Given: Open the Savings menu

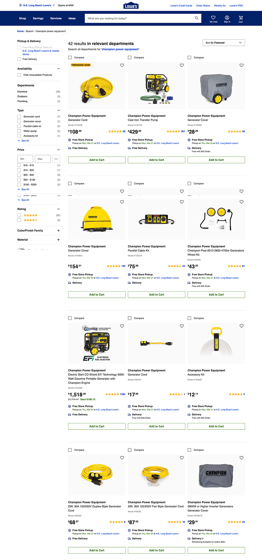Looking at the screenshot, I should [38, 18].
